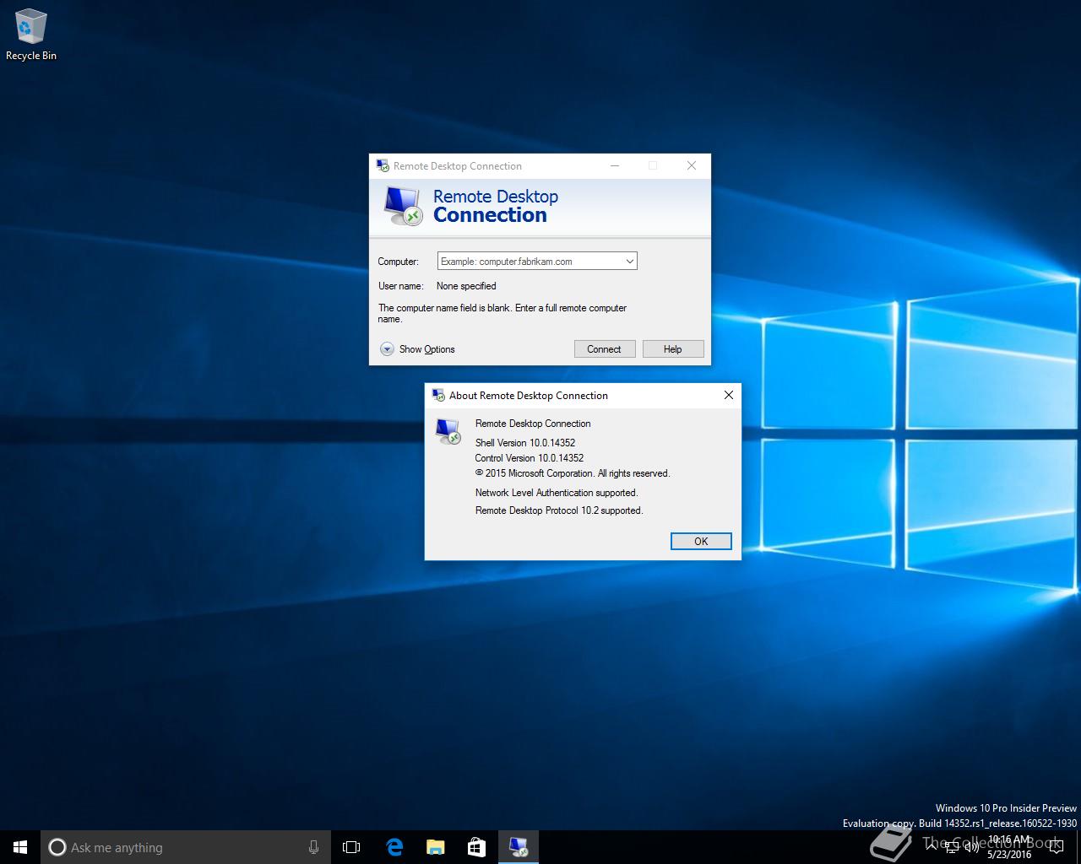Click 'Control Version 10.0.14352' text

530,458
